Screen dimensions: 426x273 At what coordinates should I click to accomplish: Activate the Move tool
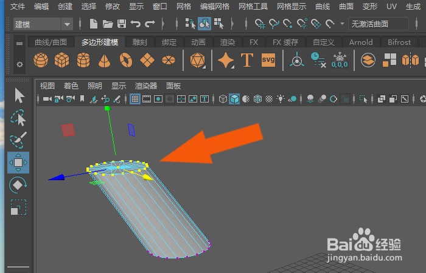point(18,163)
